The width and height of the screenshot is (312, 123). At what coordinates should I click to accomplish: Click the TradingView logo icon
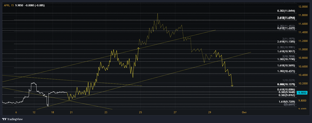[4, 119]
